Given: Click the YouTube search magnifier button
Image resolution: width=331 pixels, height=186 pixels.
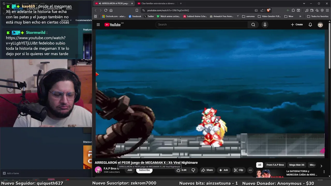Looking at the screenshot, I should pyautogui.click(x=253, y=25).
